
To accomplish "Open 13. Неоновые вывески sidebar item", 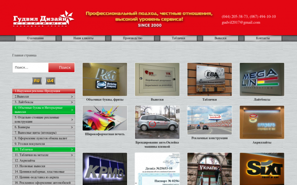I will point(44,166).
